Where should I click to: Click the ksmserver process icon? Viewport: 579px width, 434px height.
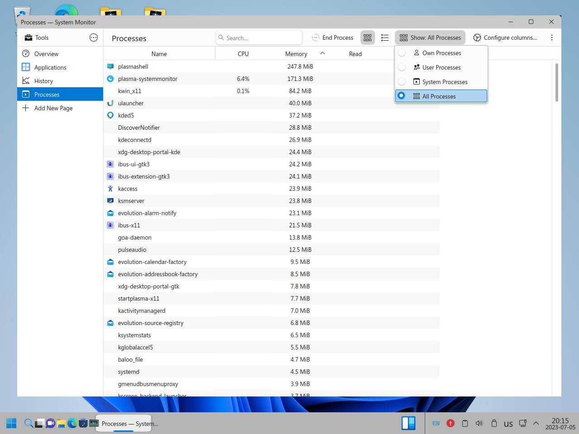coord(110,201)
